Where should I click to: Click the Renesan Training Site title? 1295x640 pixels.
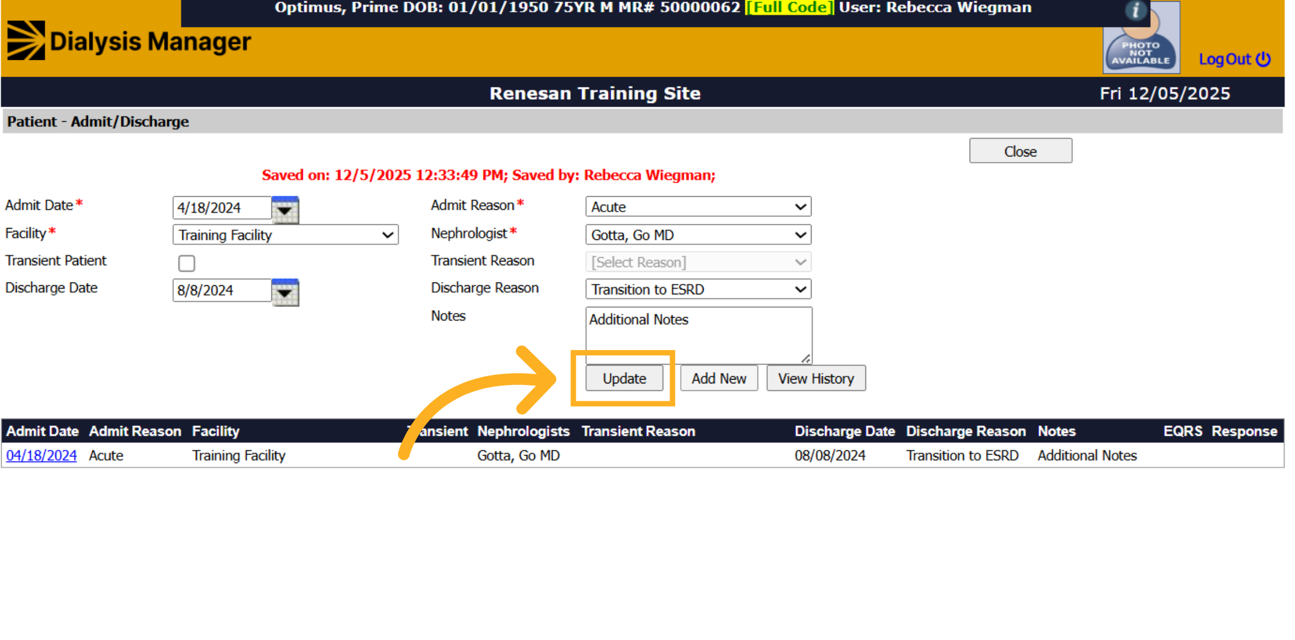coord(595,93)
